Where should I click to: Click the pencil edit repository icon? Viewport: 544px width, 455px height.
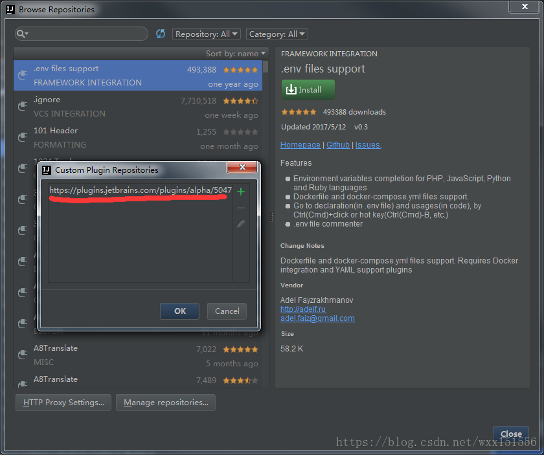[x=241, y=224]
